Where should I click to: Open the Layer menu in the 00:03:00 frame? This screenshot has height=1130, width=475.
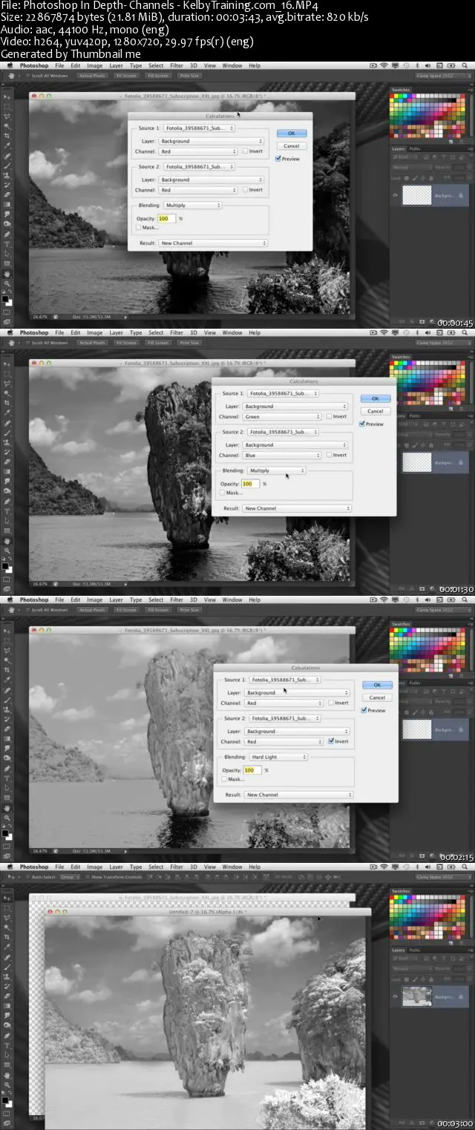click(117, 867)
